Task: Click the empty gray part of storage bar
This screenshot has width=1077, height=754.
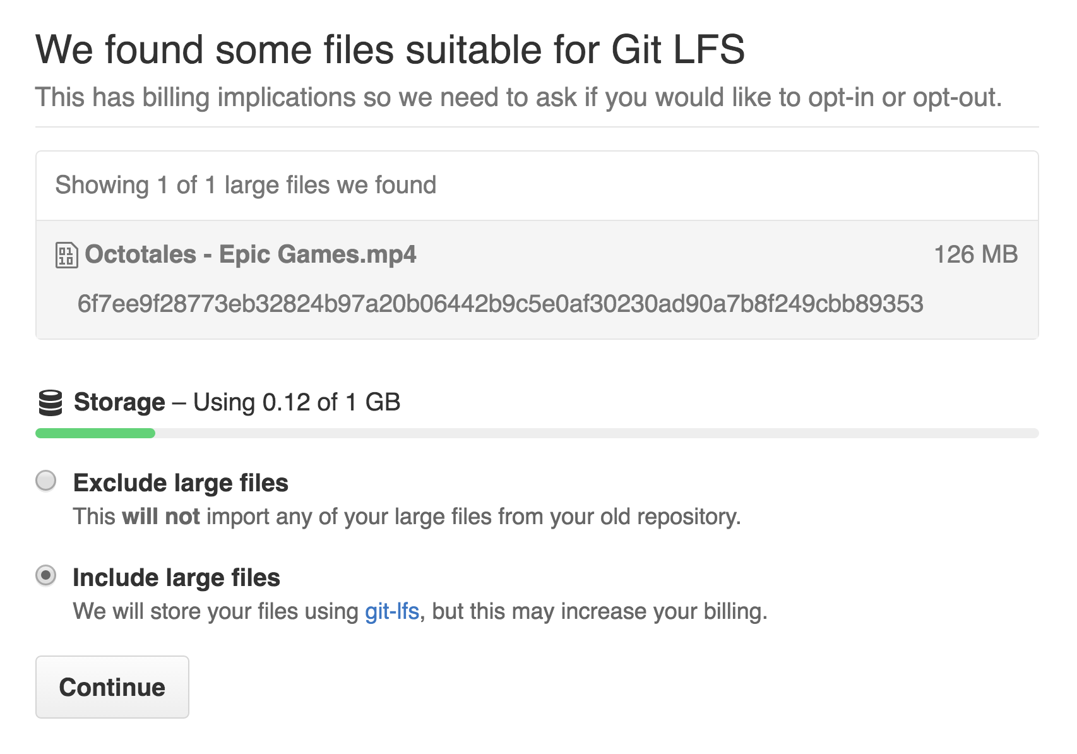Action: pos(593,433)
